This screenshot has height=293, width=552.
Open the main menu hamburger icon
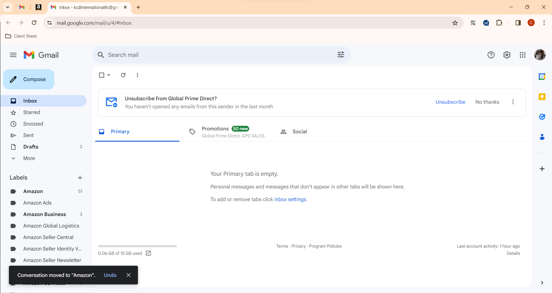click(13, 55)
